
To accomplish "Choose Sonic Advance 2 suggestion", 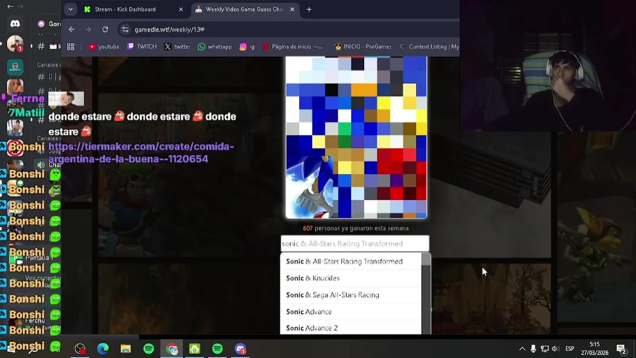I will click(351, 328).
